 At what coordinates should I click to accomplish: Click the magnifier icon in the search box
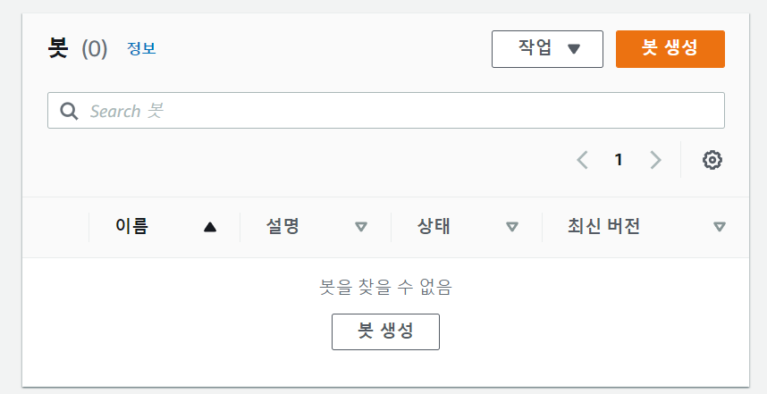point(69,111)
